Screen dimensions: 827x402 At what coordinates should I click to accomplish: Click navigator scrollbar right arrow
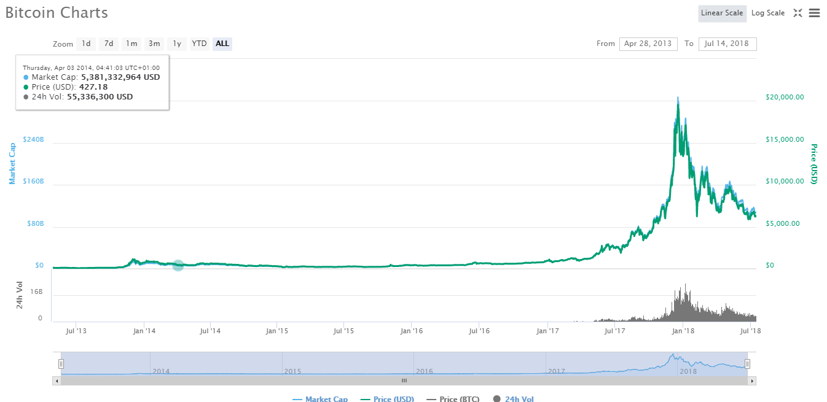(x=752, y=381)
